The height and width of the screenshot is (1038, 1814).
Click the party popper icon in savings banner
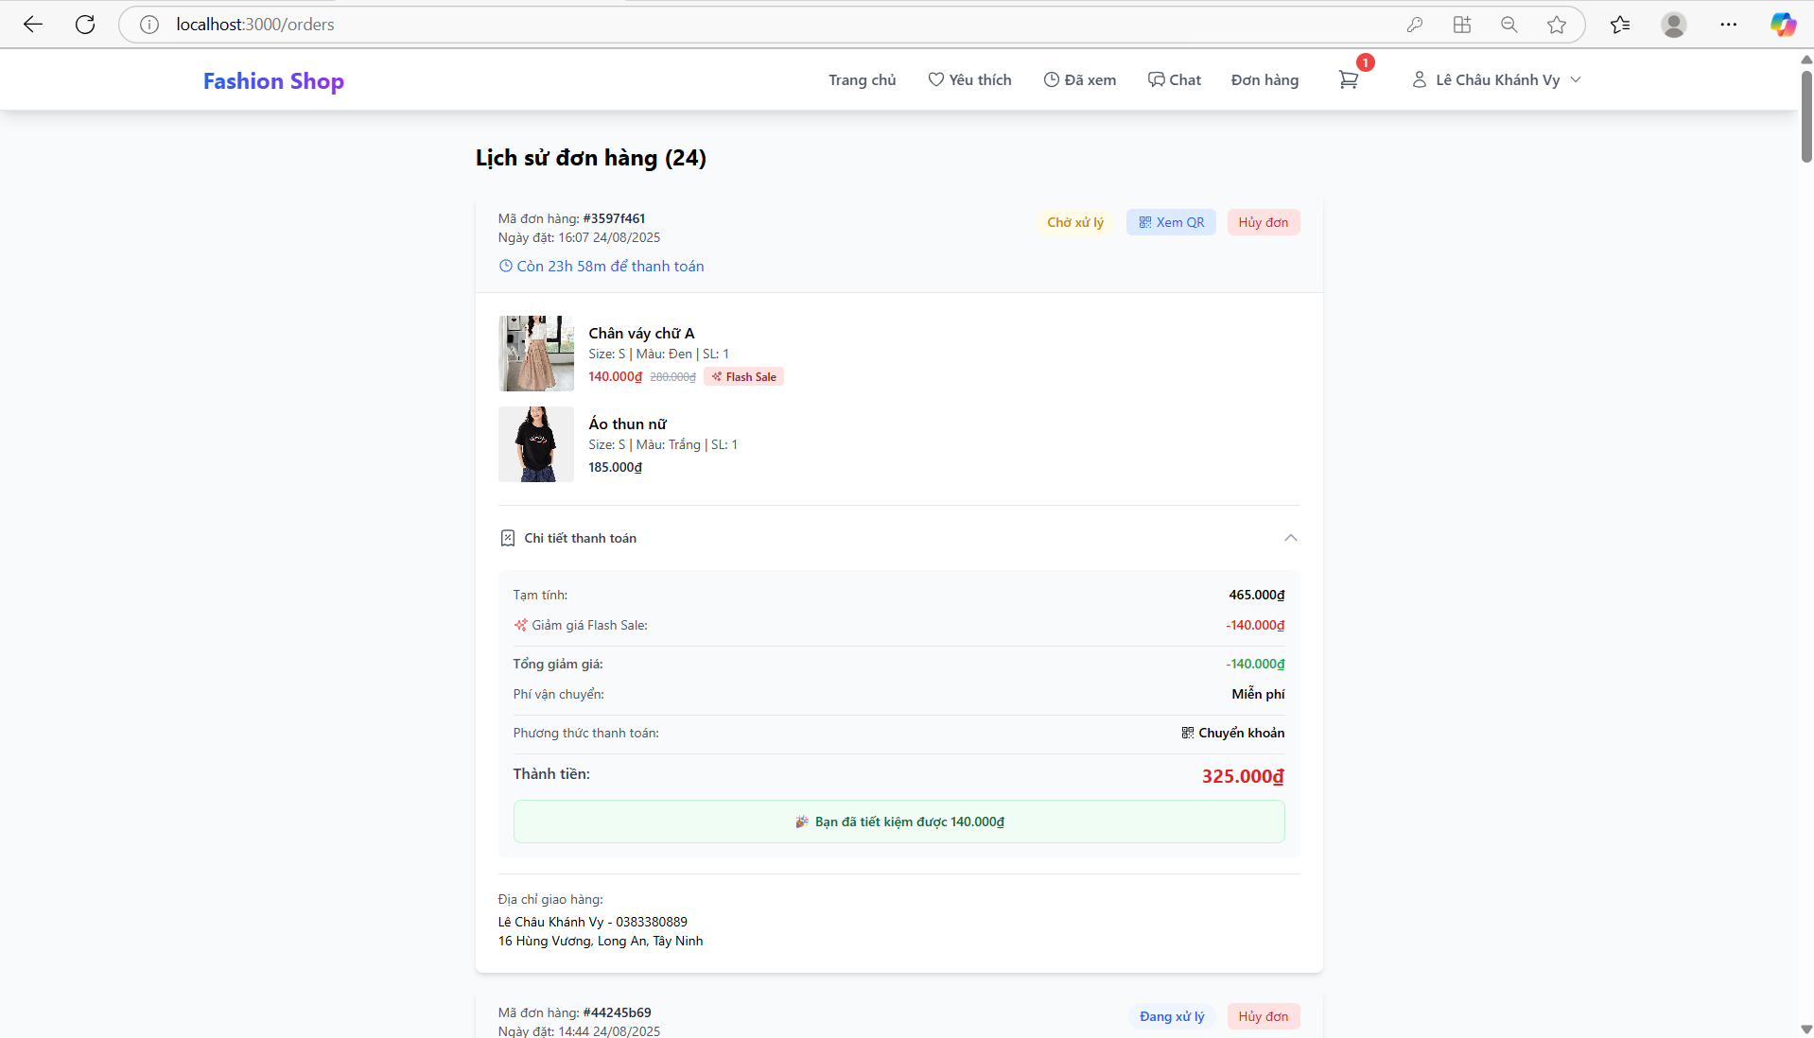click(x=802, y=822)
